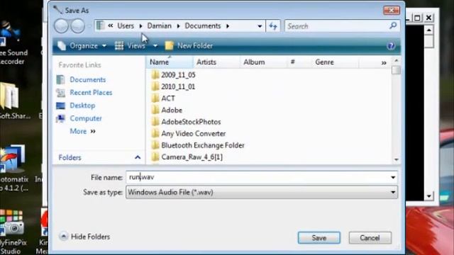Image resolution: width=454 pixels, height=255 pixels.
Task: Expand the arrow after Damian in path
Action: click(178, 26)
